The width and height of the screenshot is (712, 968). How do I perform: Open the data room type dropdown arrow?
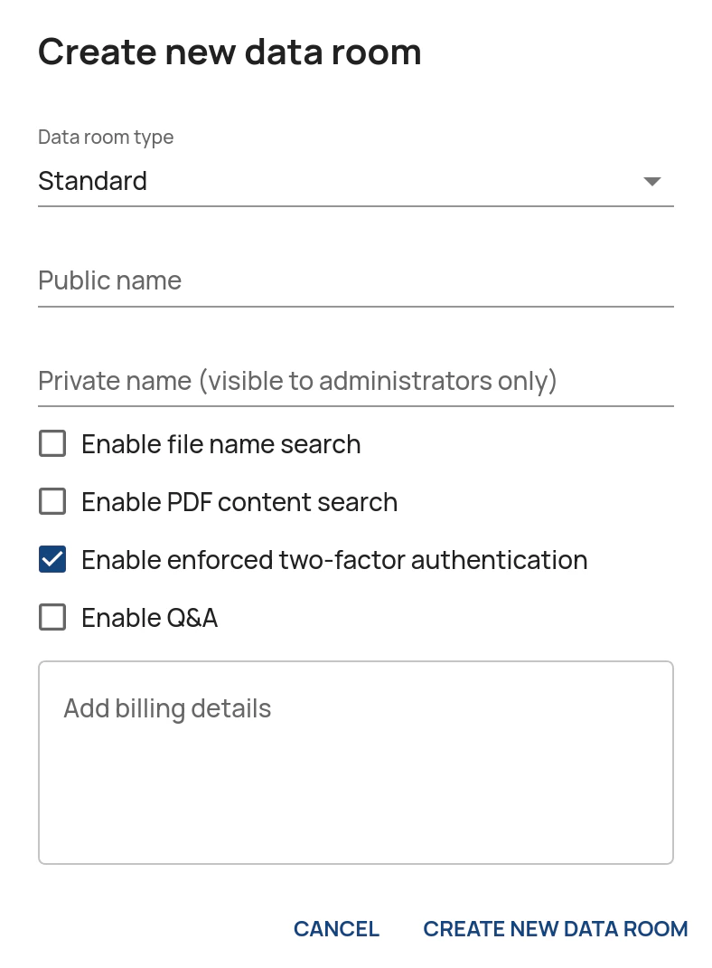pos(652,181)
